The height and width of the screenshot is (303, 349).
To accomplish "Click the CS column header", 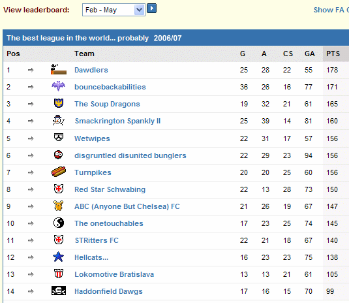I will click(288, 54).
